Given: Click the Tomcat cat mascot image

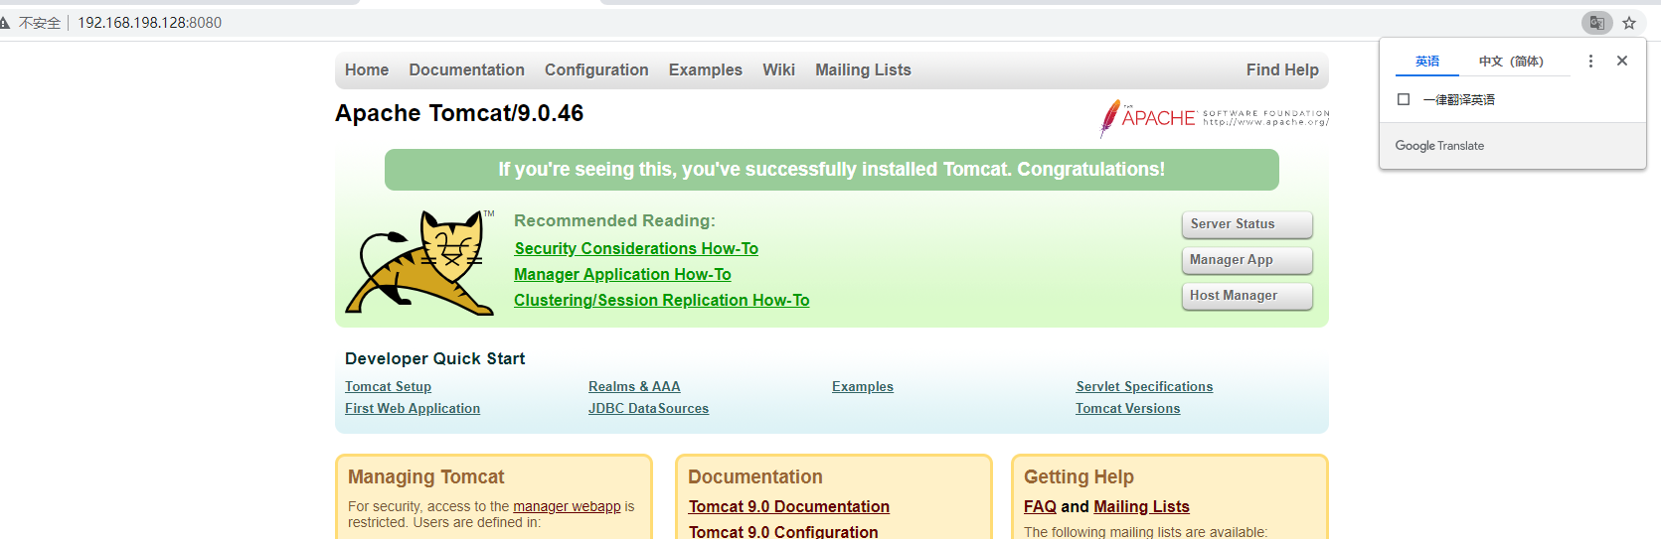Looking at the screenshot, I should [419, 263].
